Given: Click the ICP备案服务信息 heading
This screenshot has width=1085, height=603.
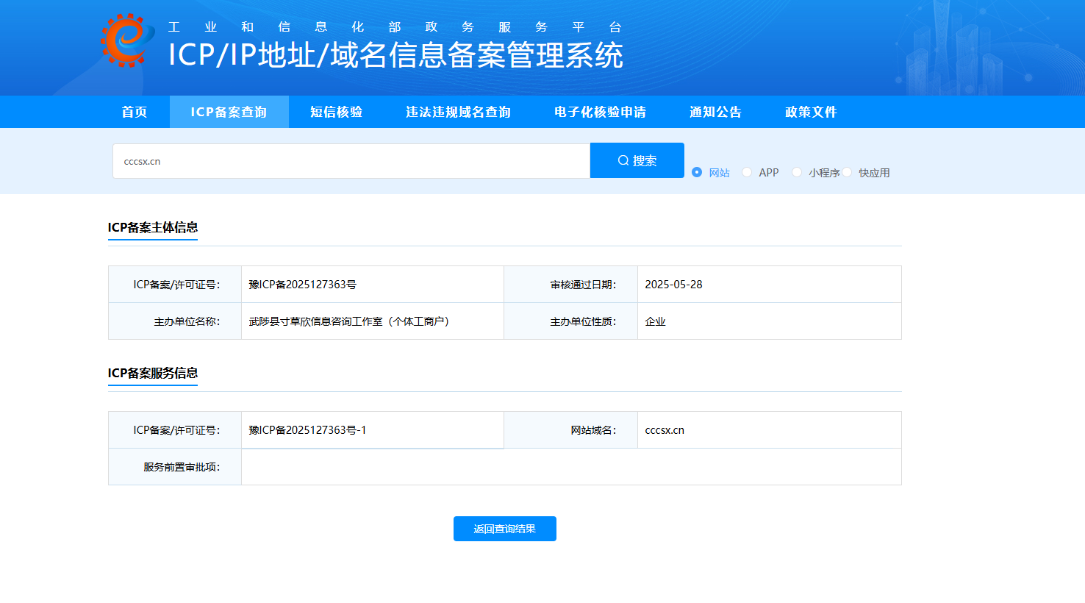Looking at the screenshot, I should 153,373.
